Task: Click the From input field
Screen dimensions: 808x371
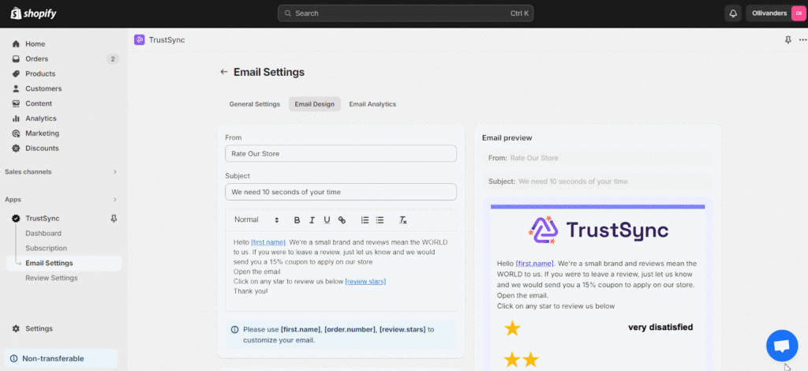Action: [341, 154]
